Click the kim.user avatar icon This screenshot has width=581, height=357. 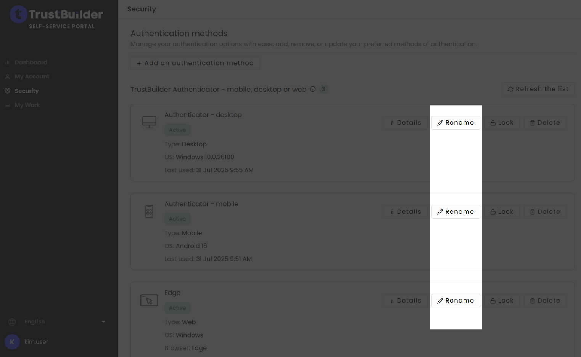coord(12,342)
